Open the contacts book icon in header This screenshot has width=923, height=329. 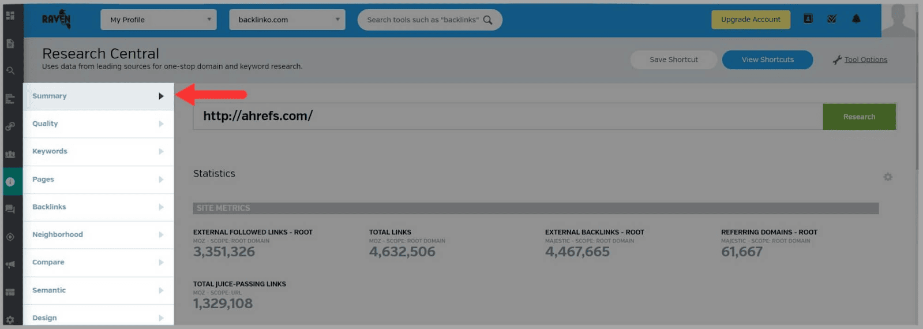808,19
